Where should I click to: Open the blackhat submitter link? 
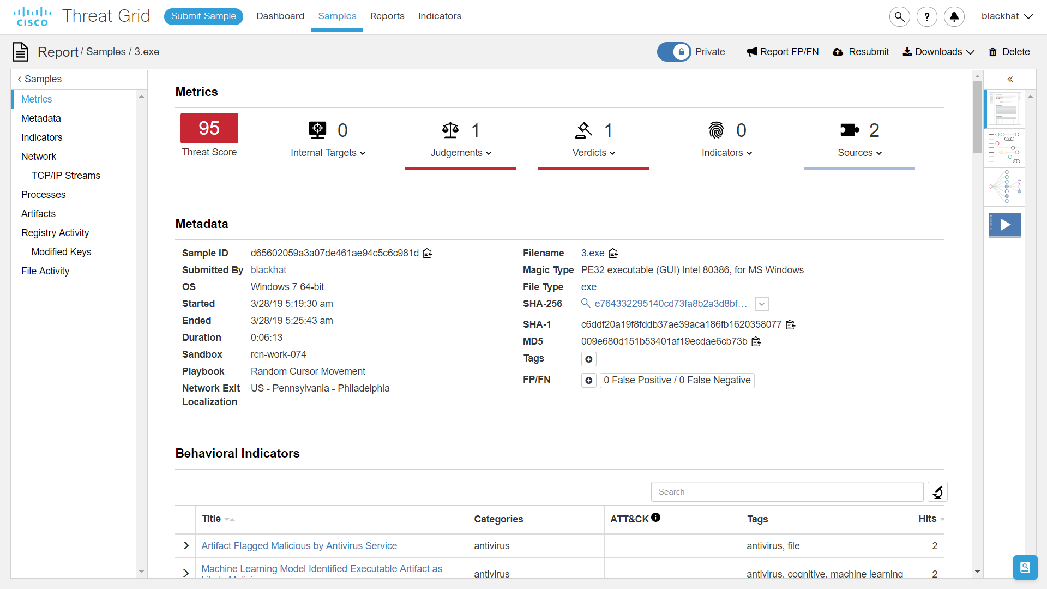click(268, 270)
